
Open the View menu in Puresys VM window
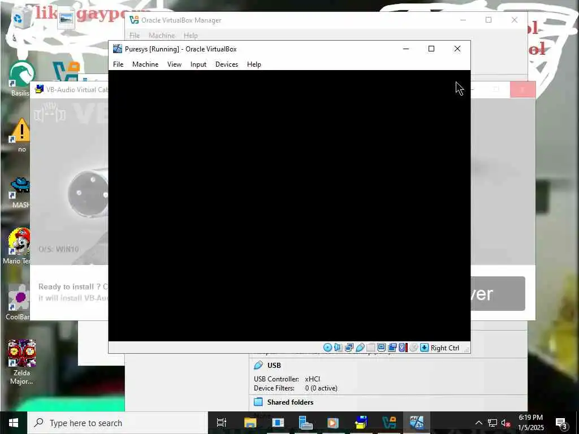174,64
